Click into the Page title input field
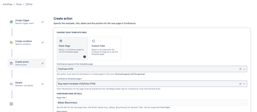This screenshot has height=112, width=257. [x=152, y=102]
